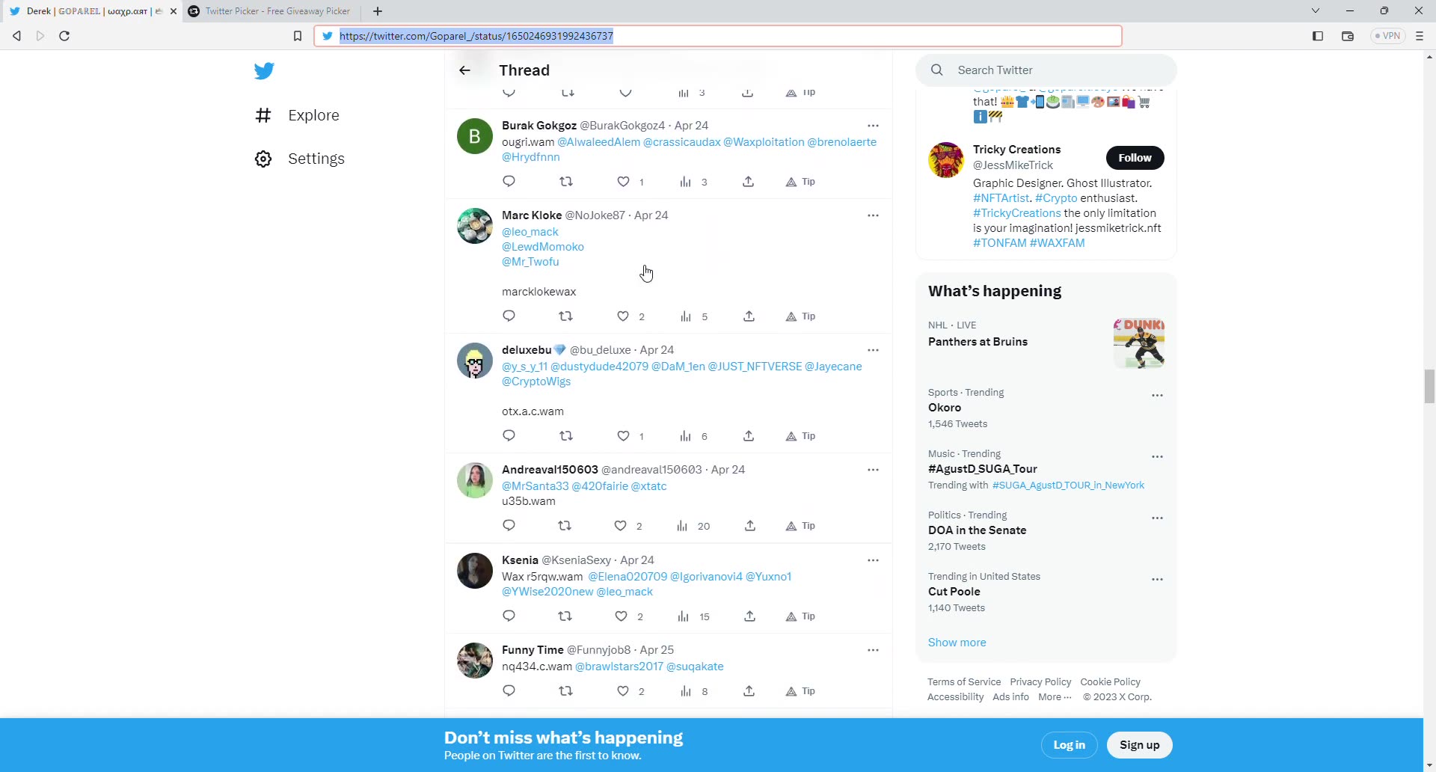Open more options for Funny Time's tweet

pos(873,650)
